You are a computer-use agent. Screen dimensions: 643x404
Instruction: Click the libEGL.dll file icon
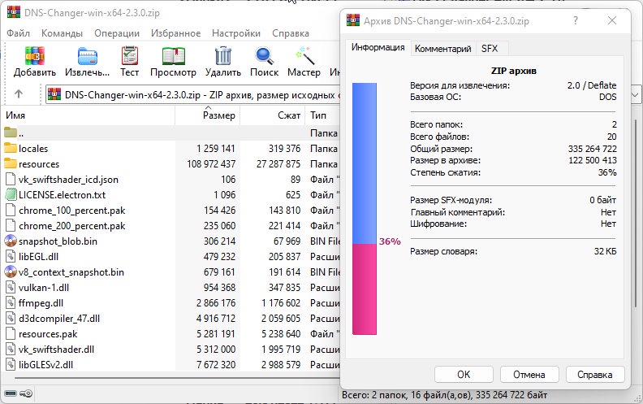(x=11, y=257)
